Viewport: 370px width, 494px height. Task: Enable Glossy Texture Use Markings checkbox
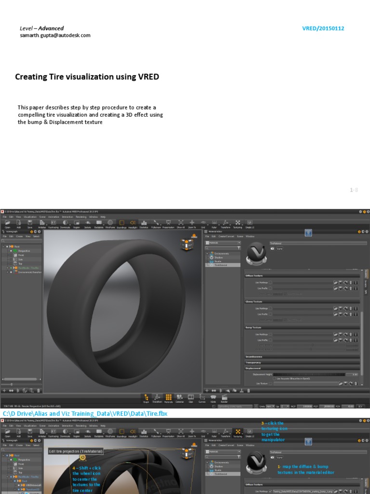point(270,308)
